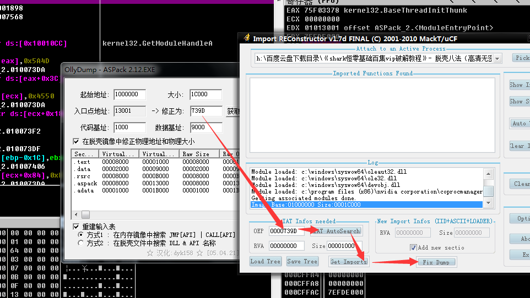The image size is (530, 298).
Task: Click the Log scrollbar up arrow
Action: pos(489,173)
